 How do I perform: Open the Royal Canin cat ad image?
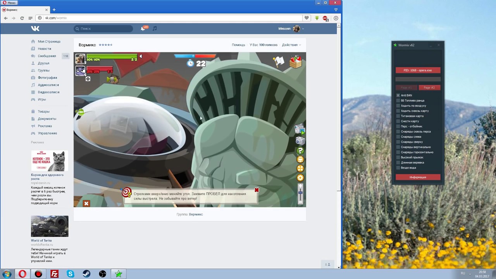pyautogui.click(x=50, y=160)
